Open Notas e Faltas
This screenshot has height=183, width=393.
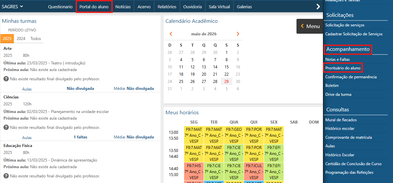tap(337, 59)
